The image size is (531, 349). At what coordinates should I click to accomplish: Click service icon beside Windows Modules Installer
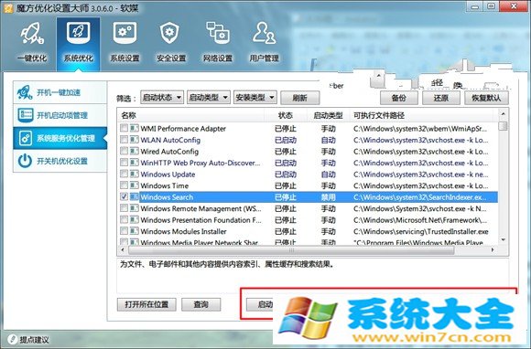[x=134, y=231]
